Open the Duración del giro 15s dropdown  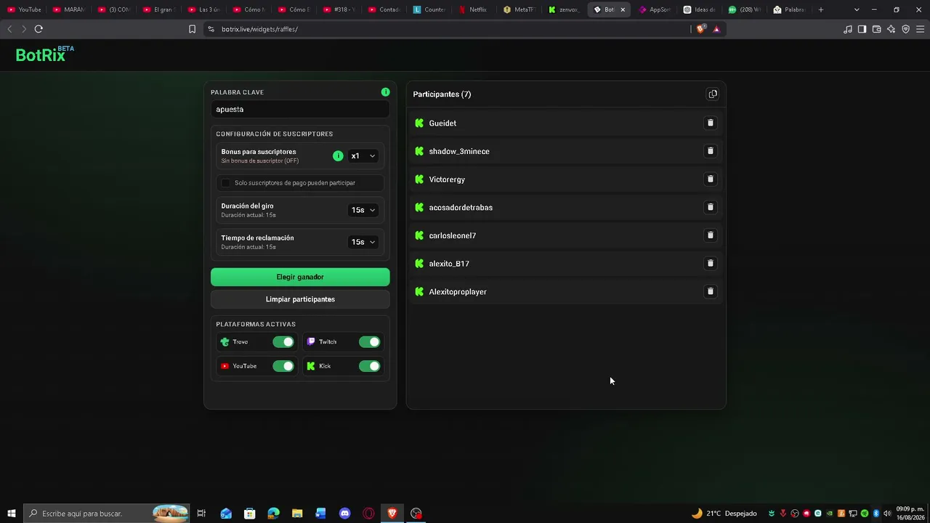363,210
